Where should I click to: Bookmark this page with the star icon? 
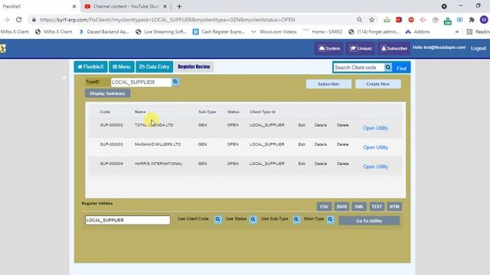pos(371,20)
